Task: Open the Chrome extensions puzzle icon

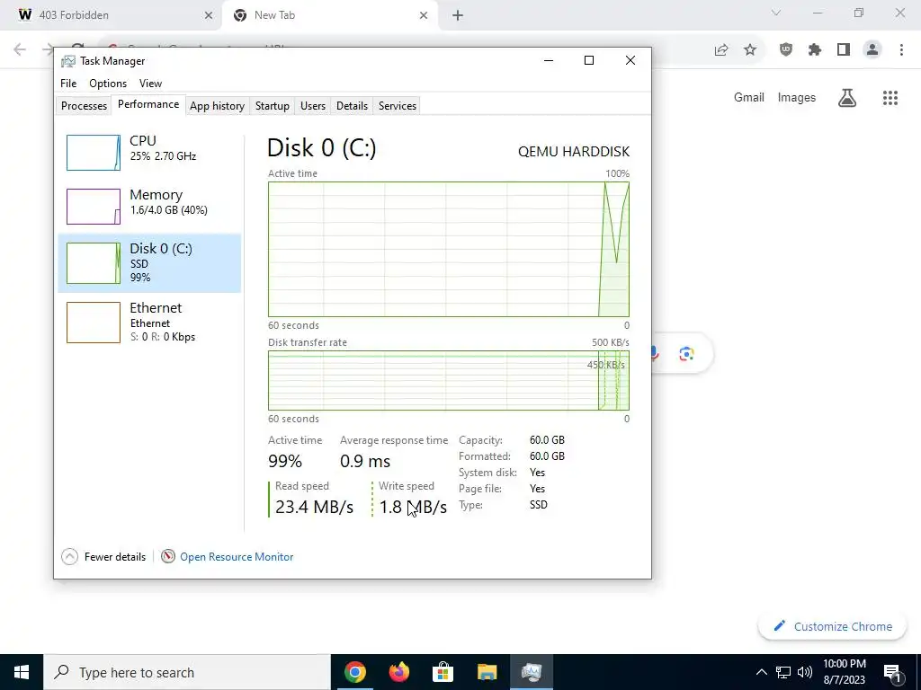Action: tap(815, 50)
